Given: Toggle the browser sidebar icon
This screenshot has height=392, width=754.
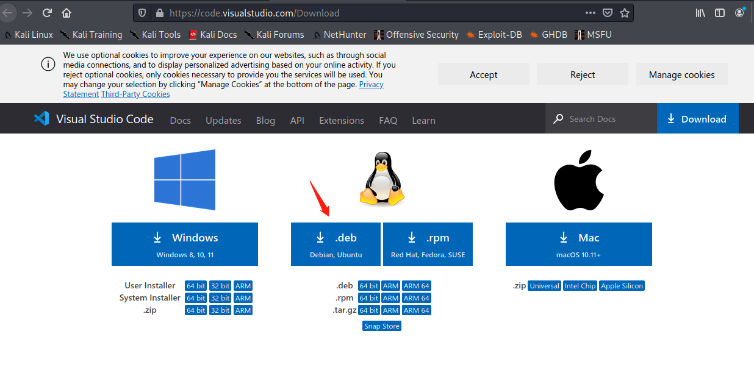Looking at the screenshot, I should click(720, 13).
